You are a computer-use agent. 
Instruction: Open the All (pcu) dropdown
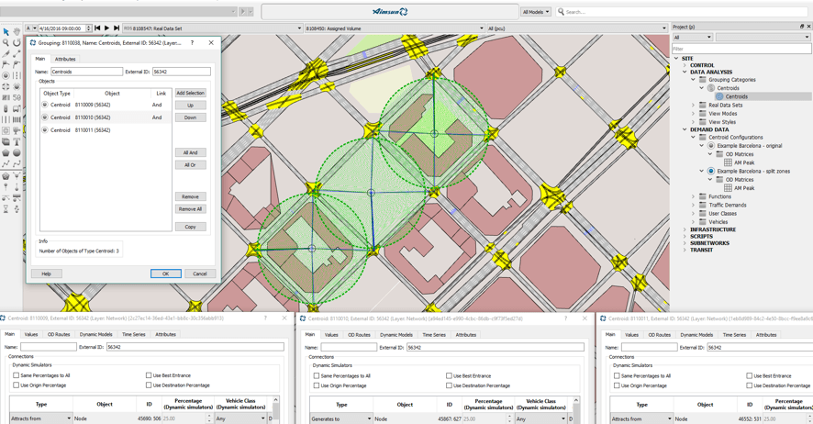point(577,28)
